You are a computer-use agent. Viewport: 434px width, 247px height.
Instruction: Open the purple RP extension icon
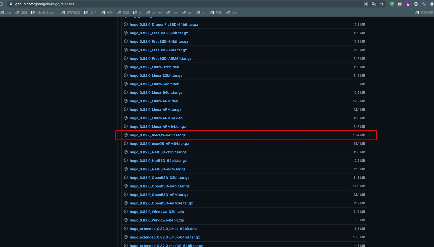click(408, 4)
